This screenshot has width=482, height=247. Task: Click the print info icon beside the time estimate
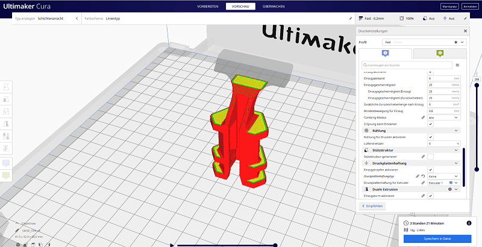point(469,224)
